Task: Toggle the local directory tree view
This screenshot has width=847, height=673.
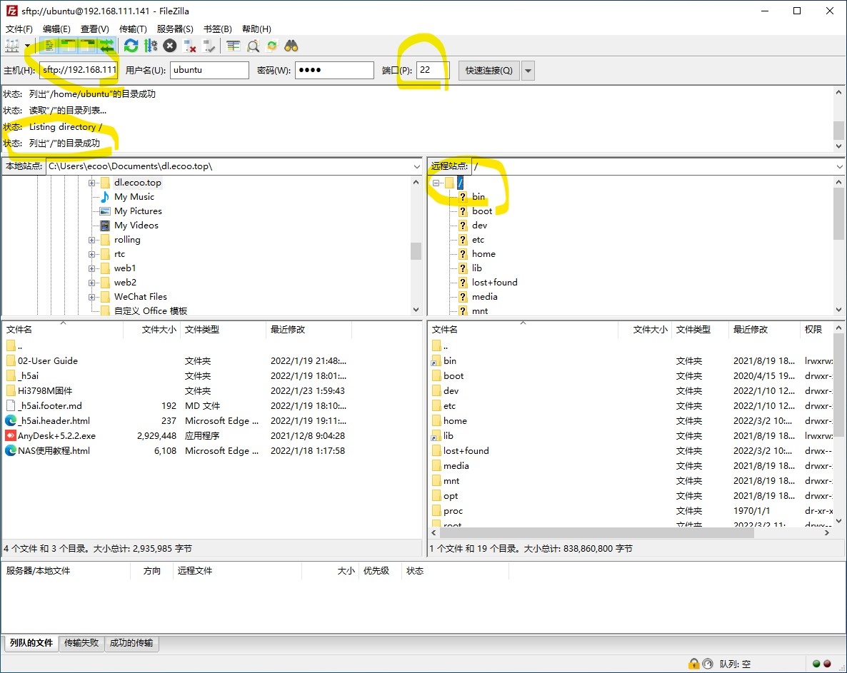Action: (x=69, y=46)
